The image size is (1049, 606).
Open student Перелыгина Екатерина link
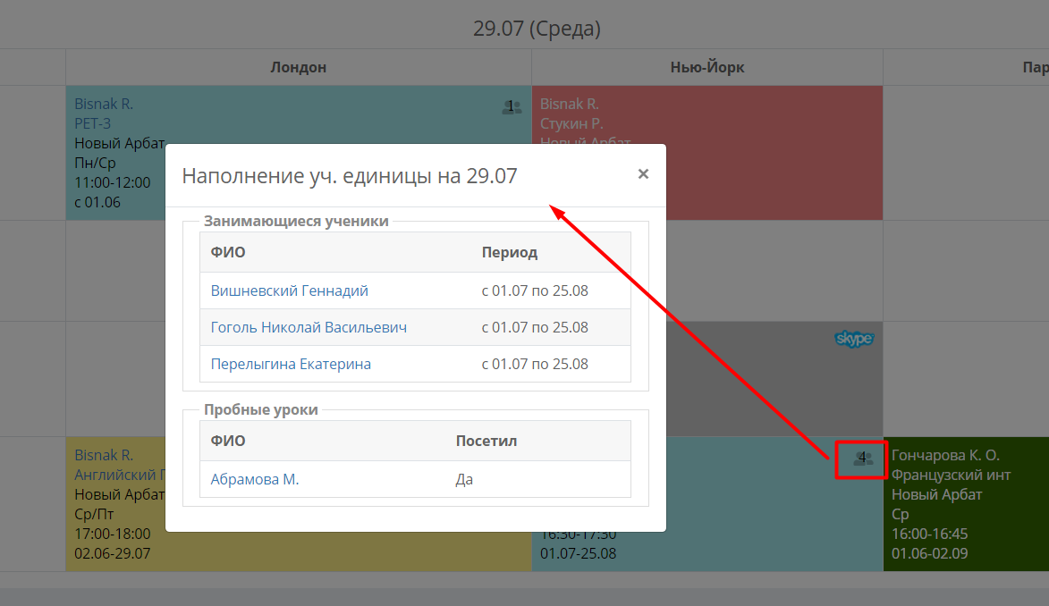pyautogui.click(x=291, y=365)
